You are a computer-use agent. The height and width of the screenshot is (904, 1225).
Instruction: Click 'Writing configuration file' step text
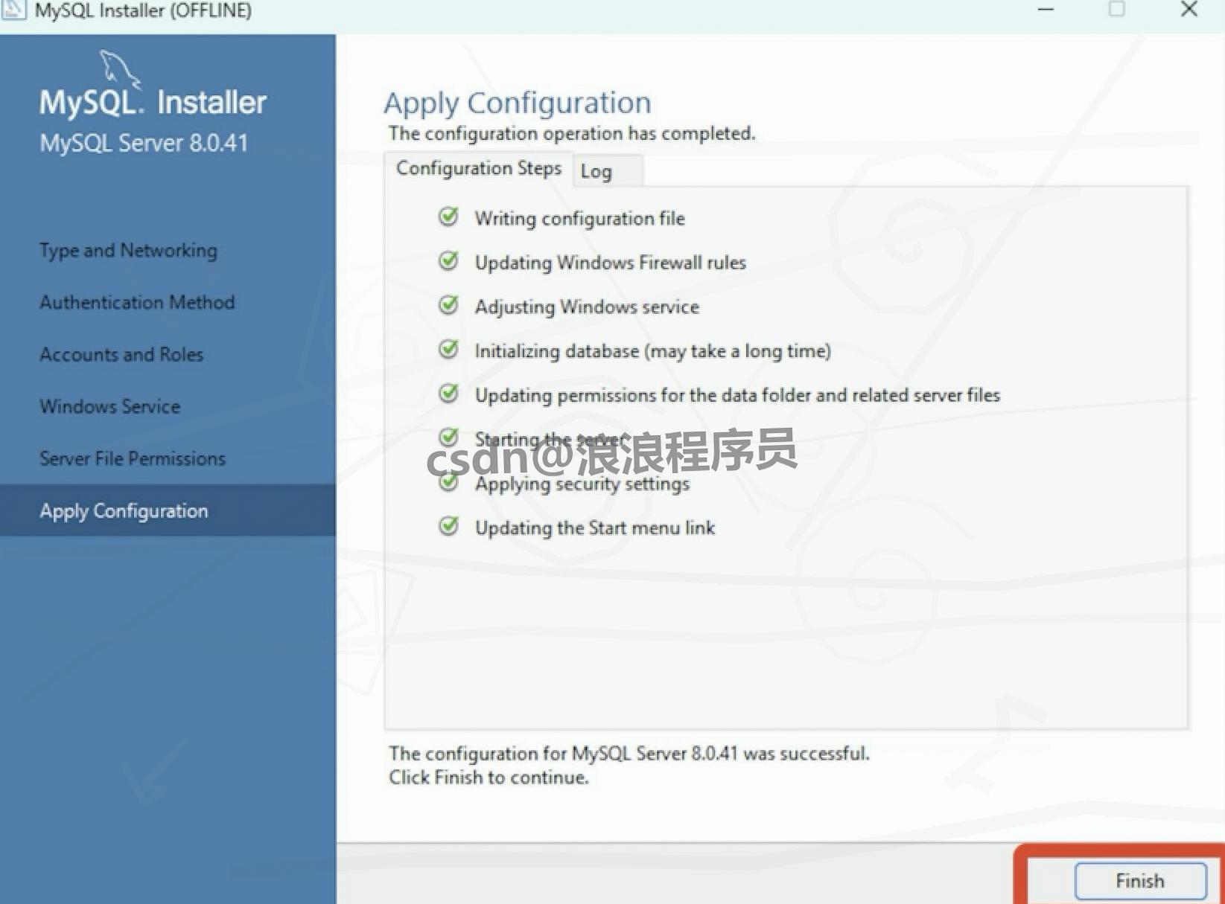(x=580, y=219)
